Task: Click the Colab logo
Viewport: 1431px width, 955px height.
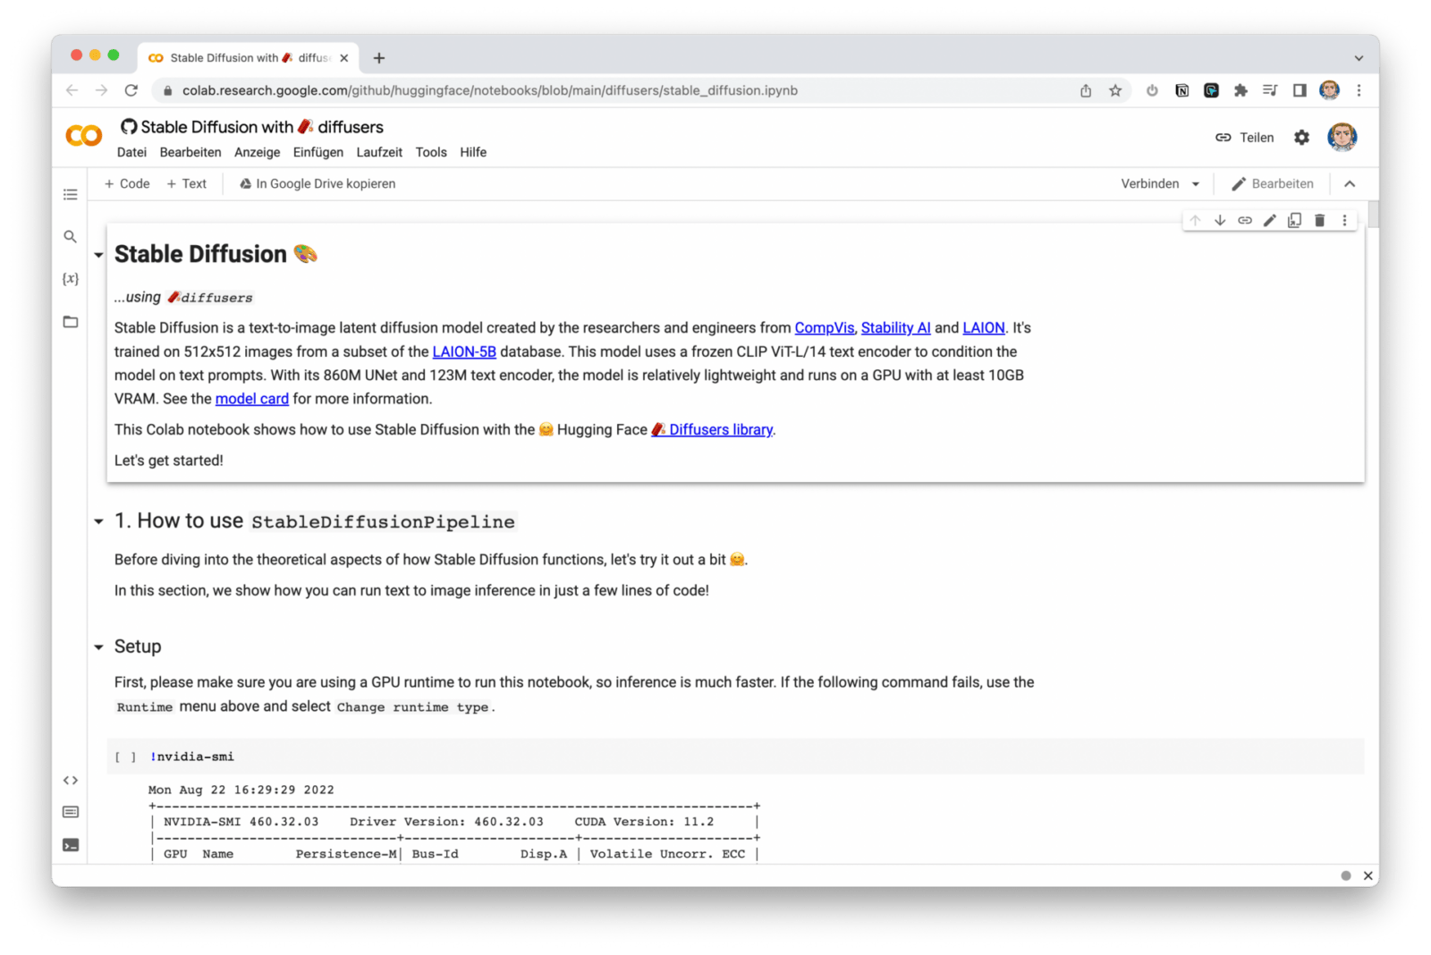Action: click(84, 136)
